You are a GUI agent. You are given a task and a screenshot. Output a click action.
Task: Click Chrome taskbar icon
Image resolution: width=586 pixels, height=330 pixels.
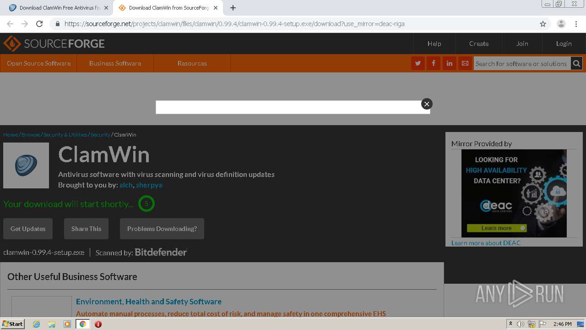pos(83,324)
